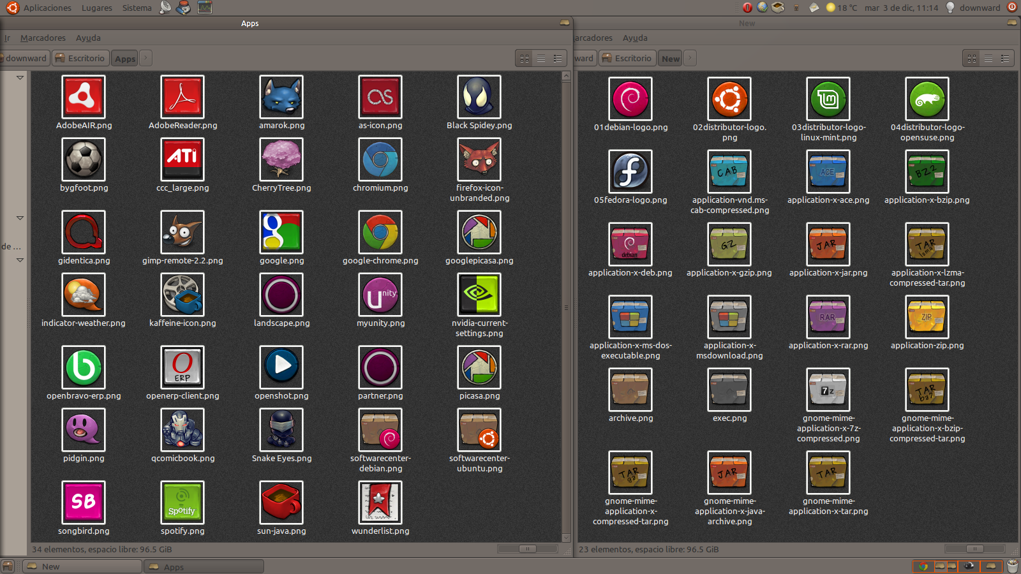The height and width of the screenshot is (574, 1021).
Task: Select the chromium.png icon
Action: tap(380, 159)
